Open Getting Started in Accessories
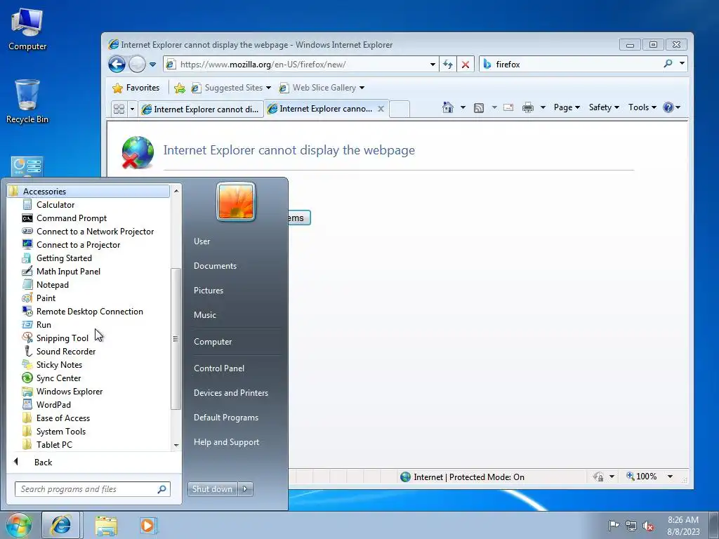The height and width of the screenshot is (539, 719). pyautogui.click(x=64, y=258)
